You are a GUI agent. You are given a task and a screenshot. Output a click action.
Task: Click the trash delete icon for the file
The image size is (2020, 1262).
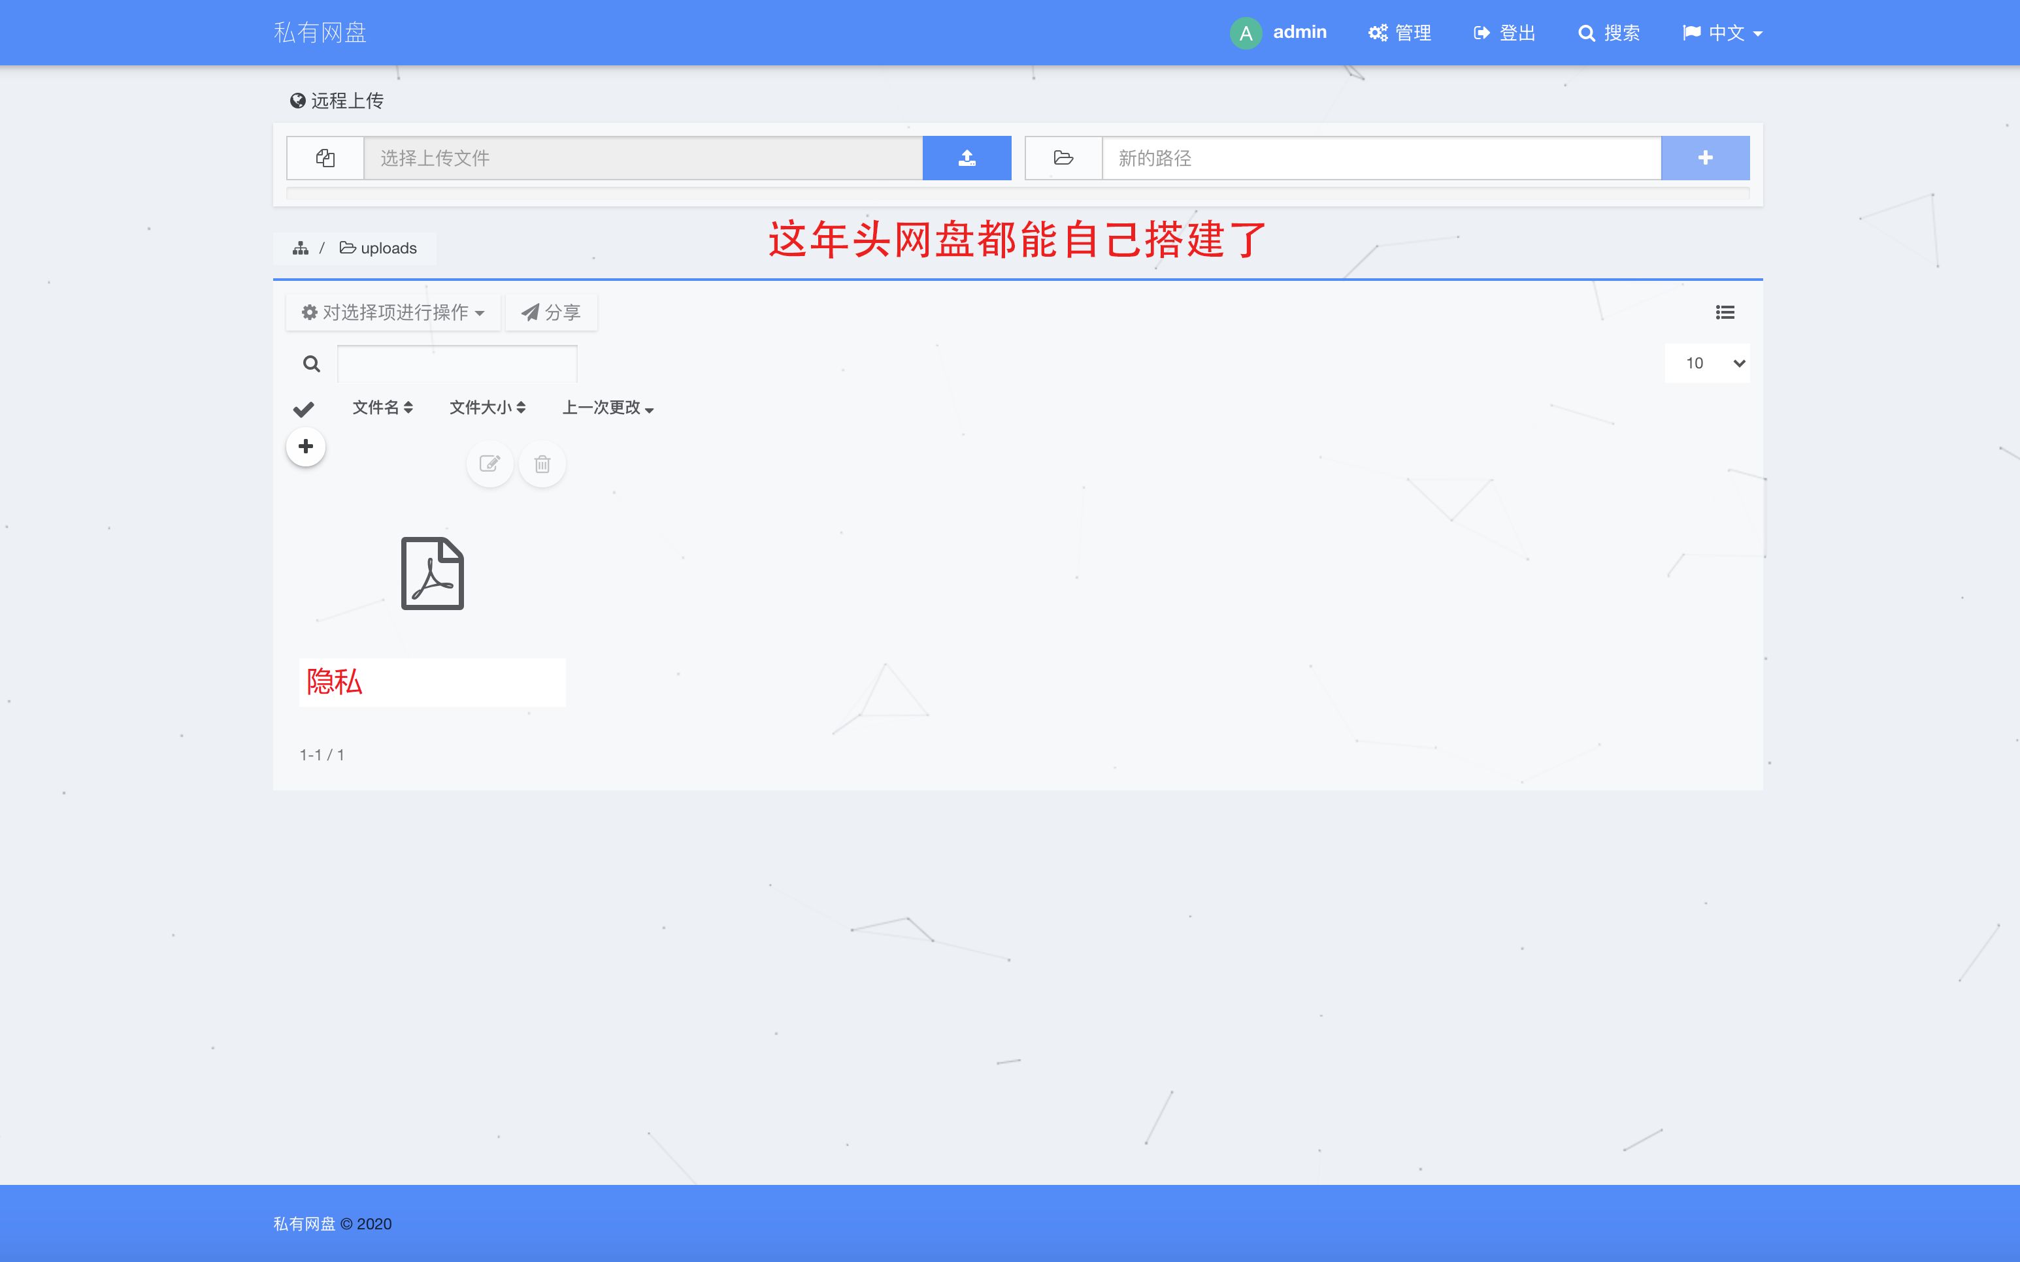pyautogui.click(x=542, y=464)
